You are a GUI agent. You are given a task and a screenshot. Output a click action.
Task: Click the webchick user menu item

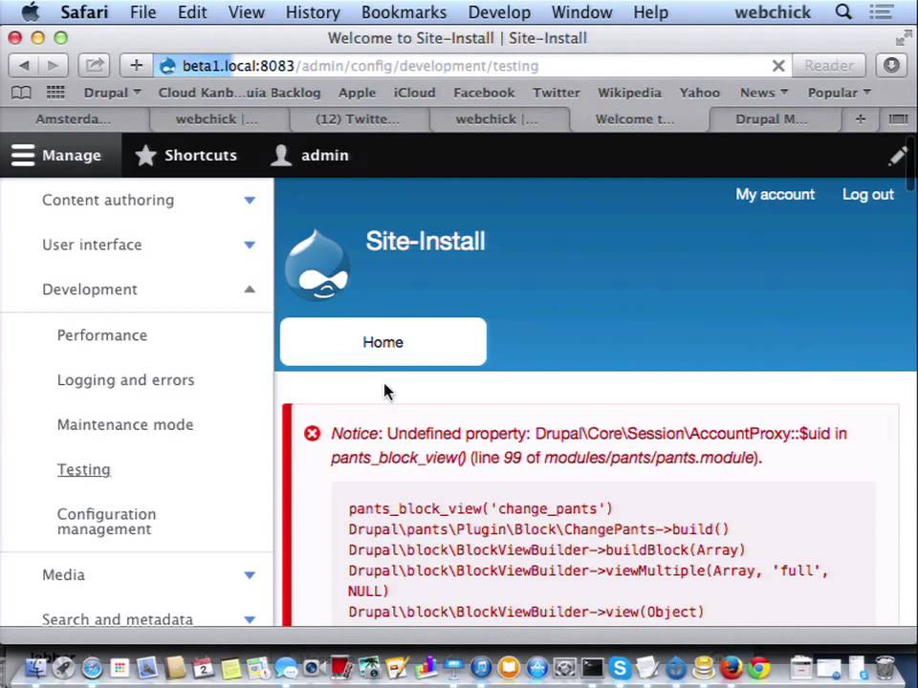point(773,11)
